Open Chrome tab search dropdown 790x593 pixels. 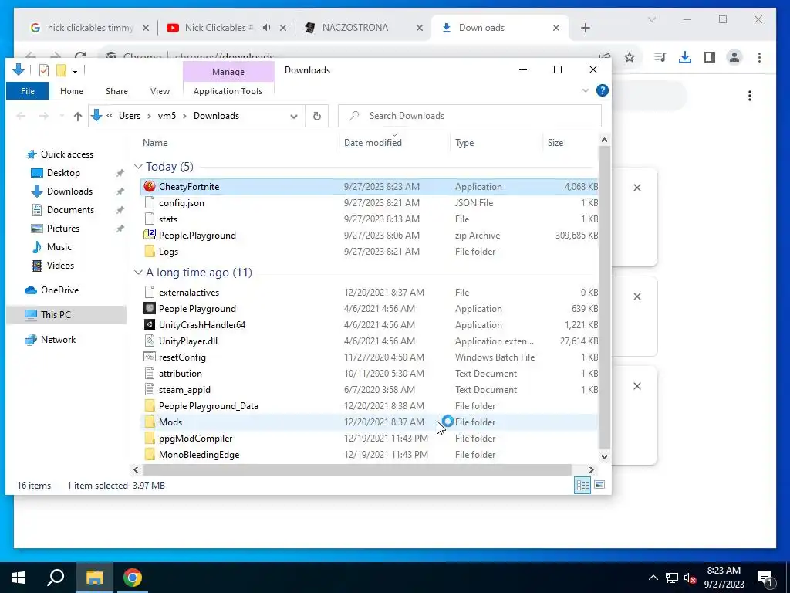coord(651,19)
